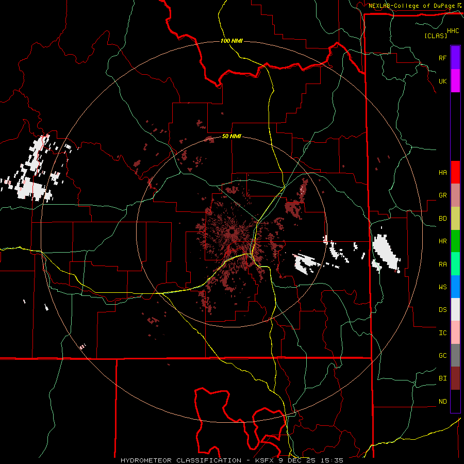Click the HA red legend swatch
464x464 pixels.
coord(455,172)
